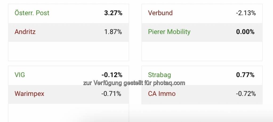Select the Andritz stock name
The height and width of the screenshot is (122, 273).
(25, 32)
